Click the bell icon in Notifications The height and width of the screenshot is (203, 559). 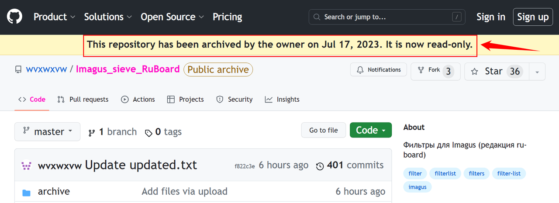pyautogui.click(x=360, y=70)
